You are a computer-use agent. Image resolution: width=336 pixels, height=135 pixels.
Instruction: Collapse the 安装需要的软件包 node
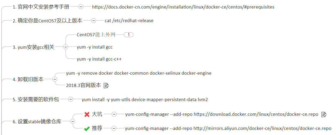70,99
